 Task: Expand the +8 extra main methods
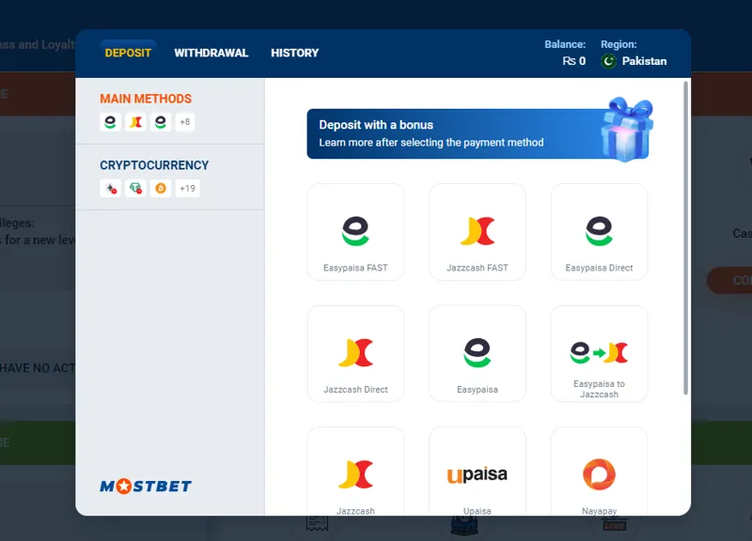[x=184, y=122]
